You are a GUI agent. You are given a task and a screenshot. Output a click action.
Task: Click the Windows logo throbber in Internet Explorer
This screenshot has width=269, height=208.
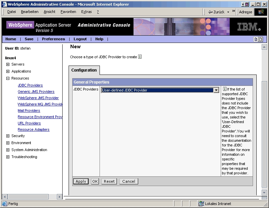coord(261,12)
